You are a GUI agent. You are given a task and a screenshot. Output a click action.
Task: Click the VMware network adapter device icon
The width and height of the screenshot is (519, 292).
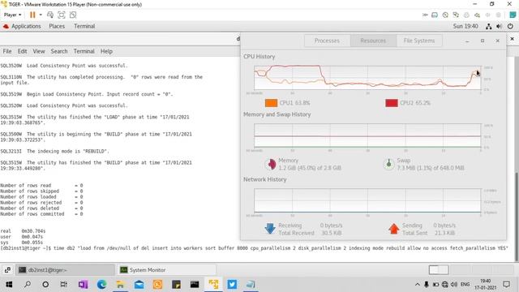456,15
